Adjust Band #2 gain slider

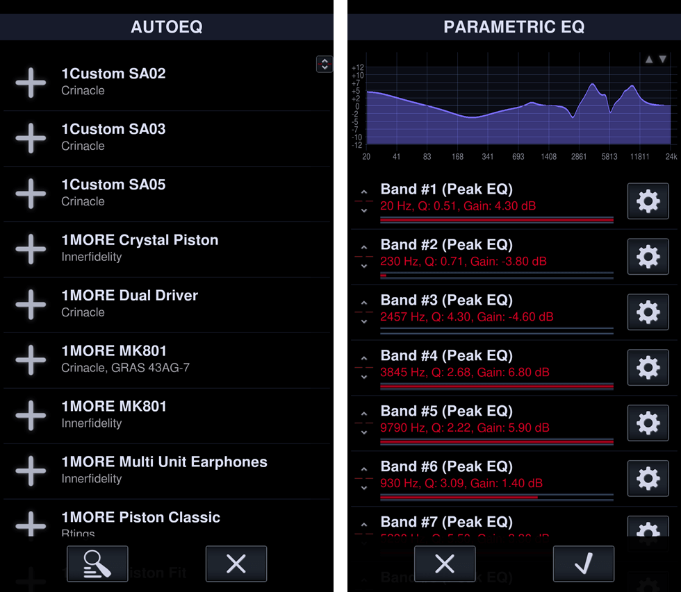point(497,276)
